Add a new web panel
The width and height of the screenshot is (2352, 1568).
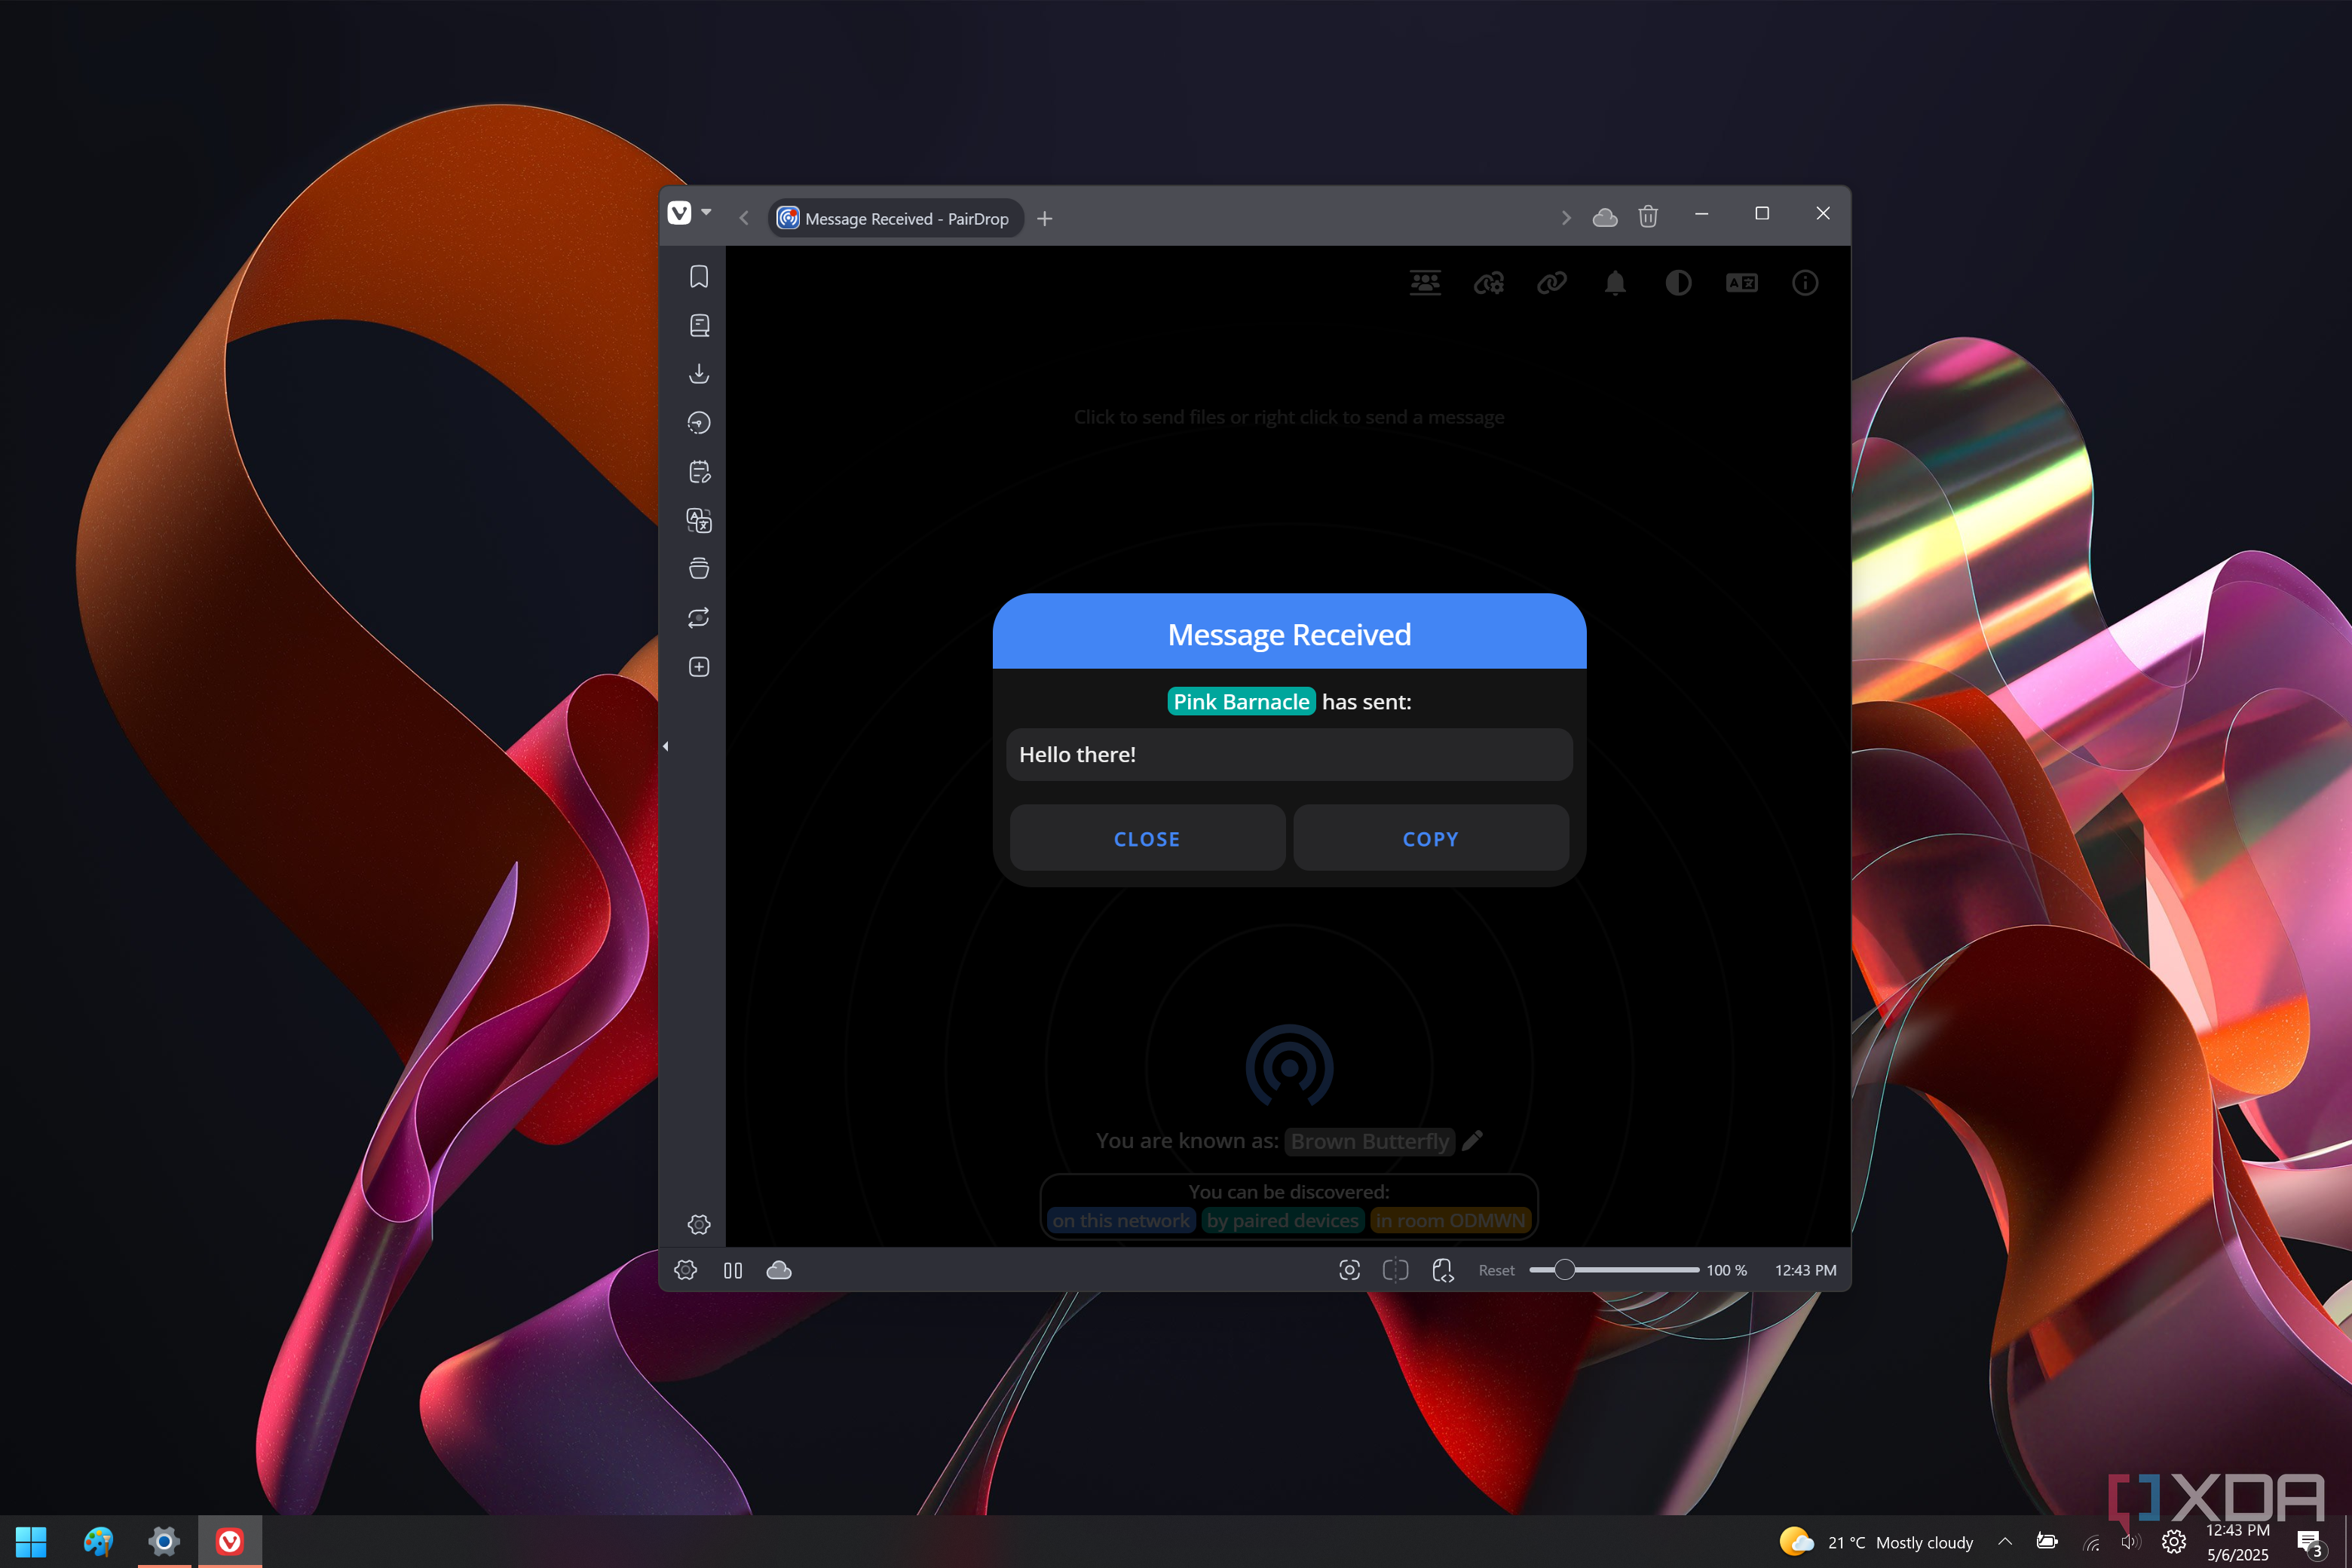tap(699, 667)
